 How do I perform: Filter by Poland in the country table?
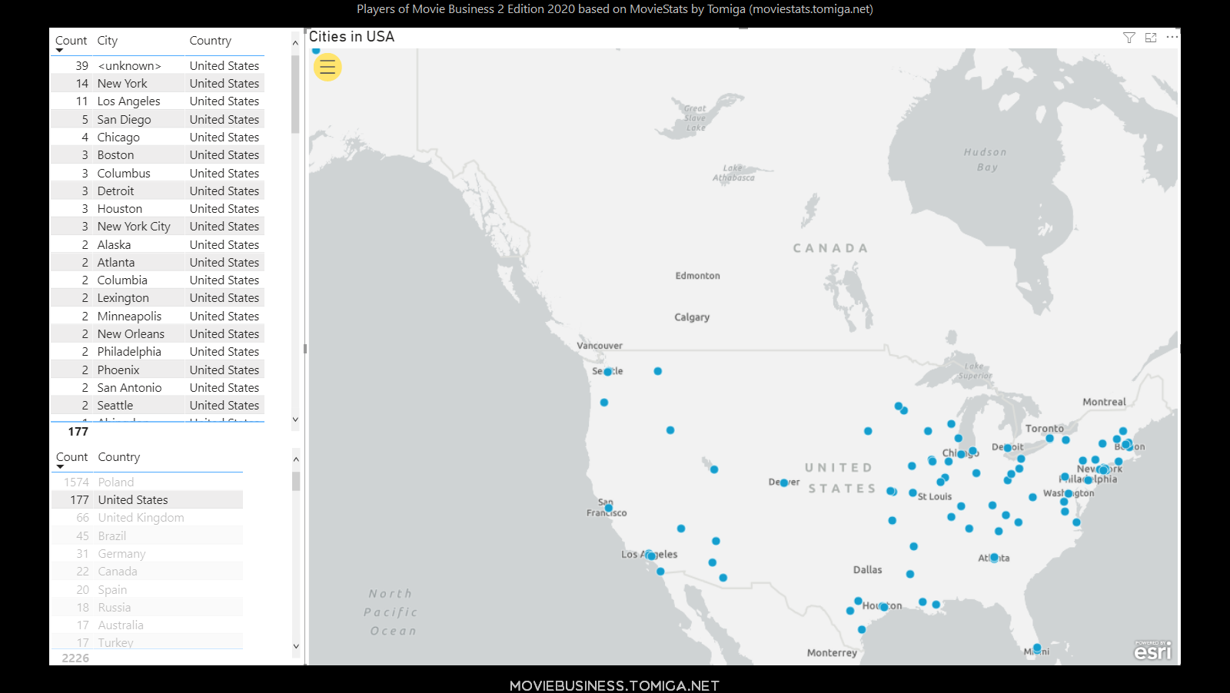(116, 482)
